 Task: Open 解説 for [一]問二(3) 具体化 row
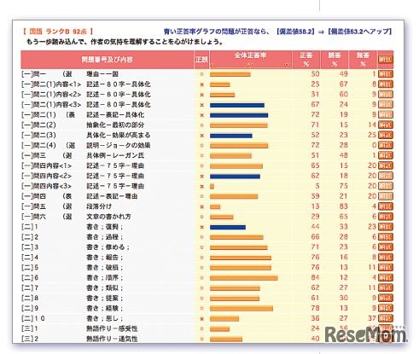coord(386,135)
